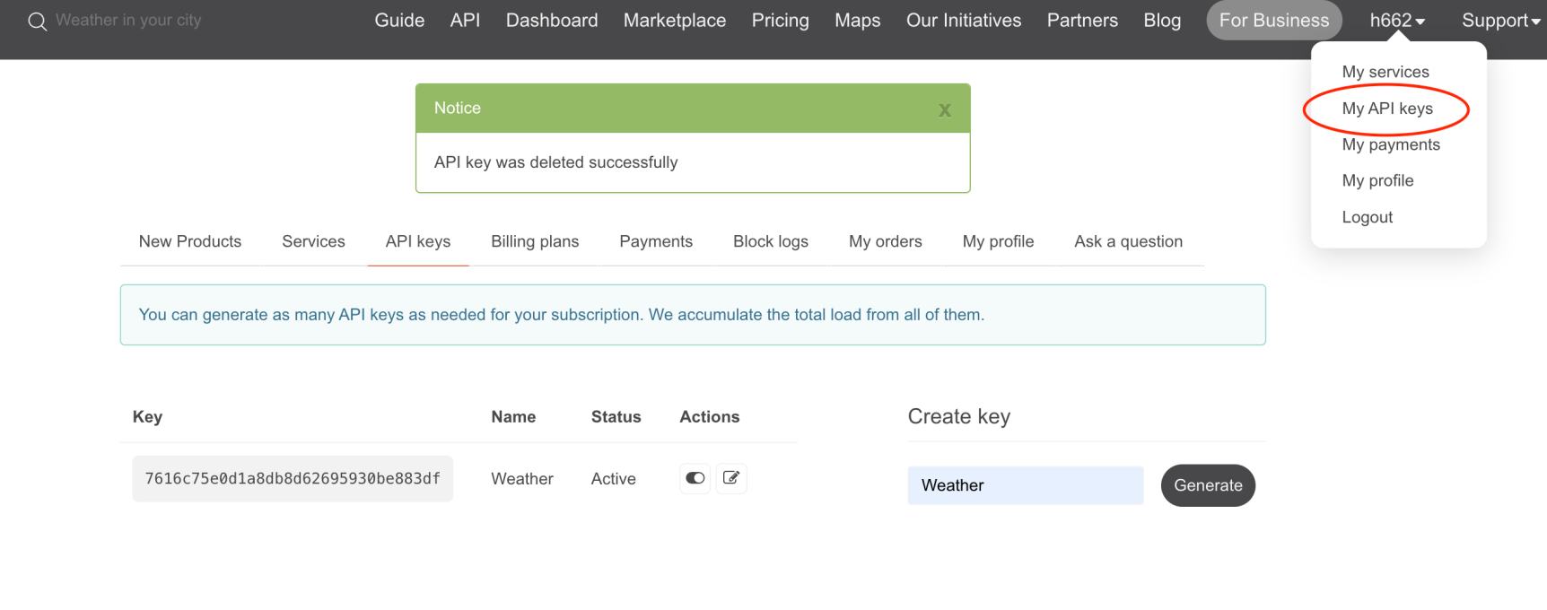This screenshot has height=610, width=1547.
Task: Open the Guide link in navbar
Action: tap(399, 21)
